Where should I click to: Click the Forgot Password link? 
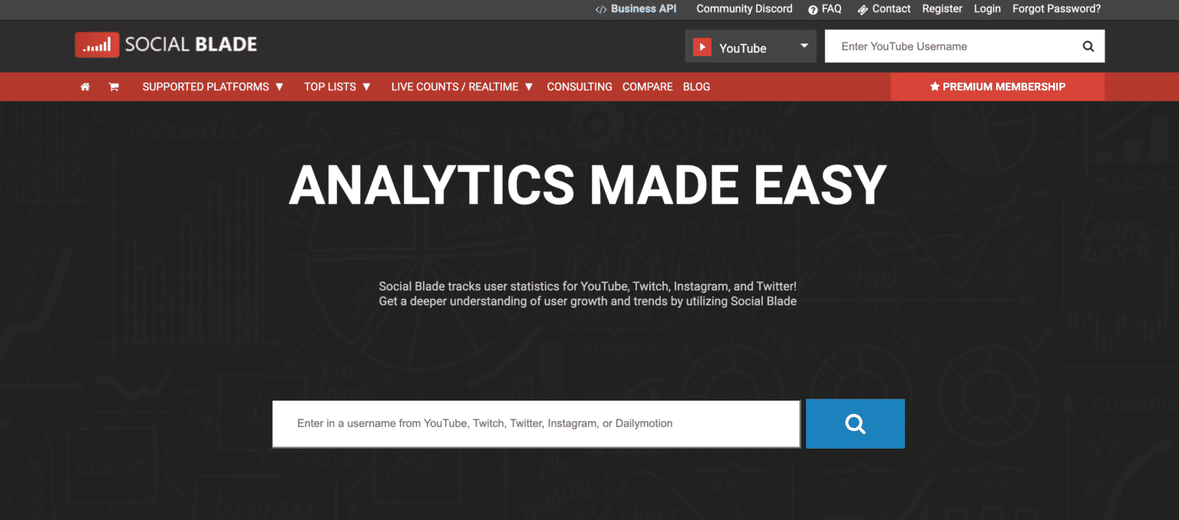pyautogui.click(x=1056, y=9)
